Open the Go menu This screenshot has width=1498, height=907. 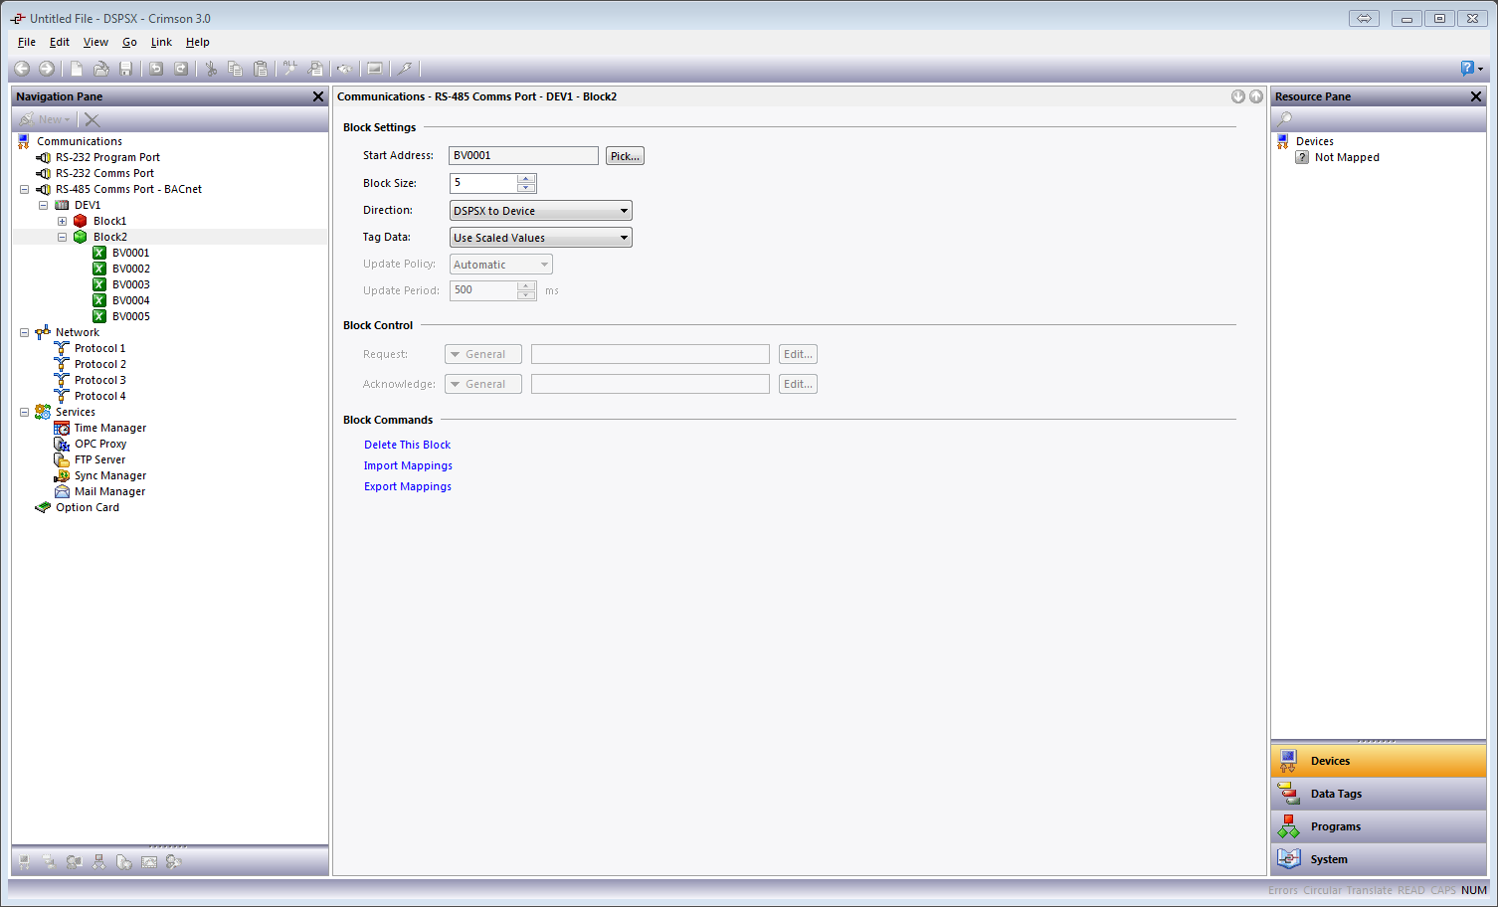click(x=129, y=42)
